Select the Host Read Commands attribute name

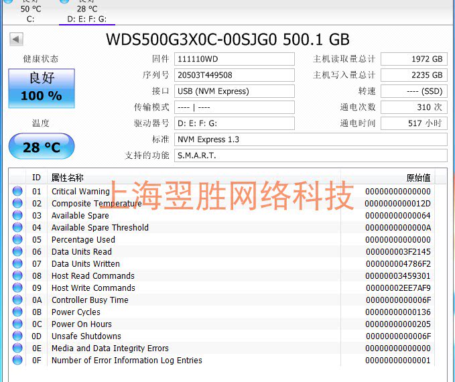[x=93, y=275]
